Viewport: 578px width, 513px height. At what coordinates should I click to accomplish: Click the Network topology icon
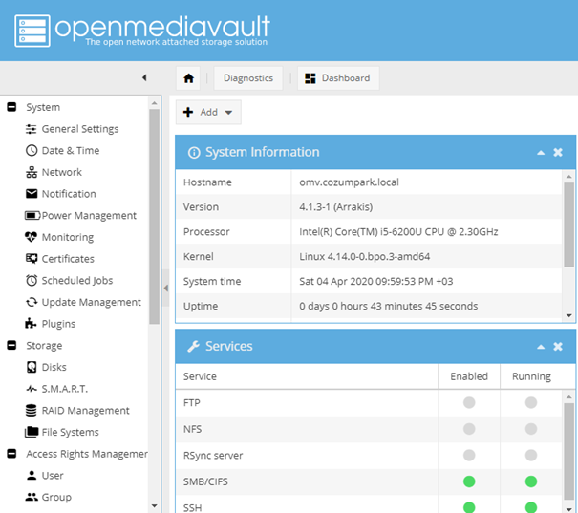tap(32, 172)
